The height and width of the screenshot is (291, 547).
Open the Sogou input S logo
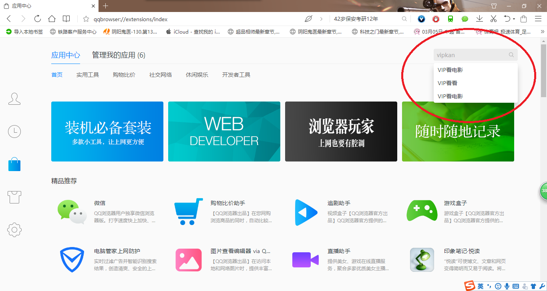point(470,286)
